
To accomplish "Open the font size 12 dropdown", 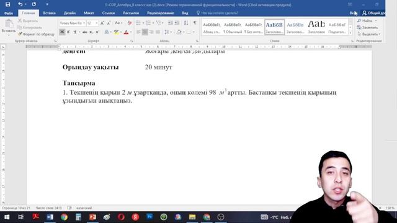I will pyautogui.click(x=97, y=23).
